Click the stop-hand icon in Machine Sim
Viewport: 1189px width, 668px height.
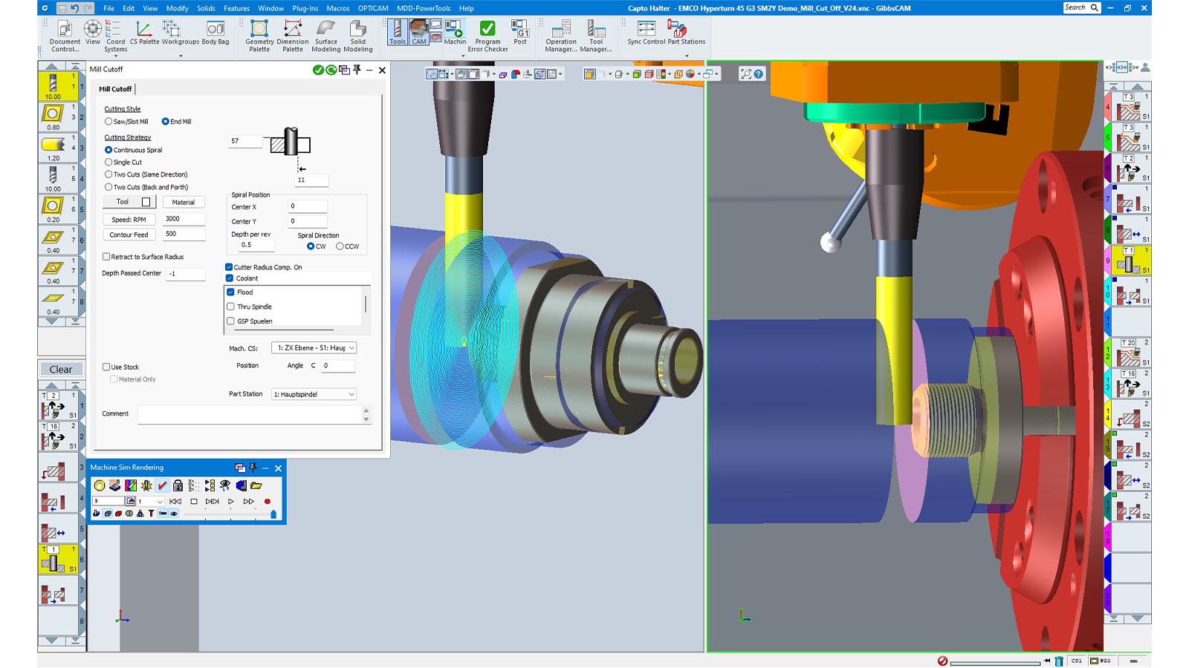tap(99, 485)
